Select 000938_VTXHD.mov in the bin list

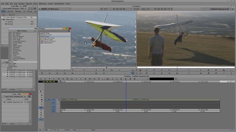pyautogui.click(x=17, y=72)
